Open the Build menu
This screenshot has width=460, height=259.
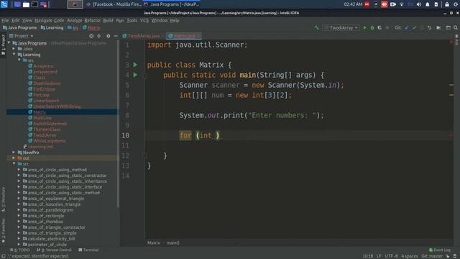point(108,20)
